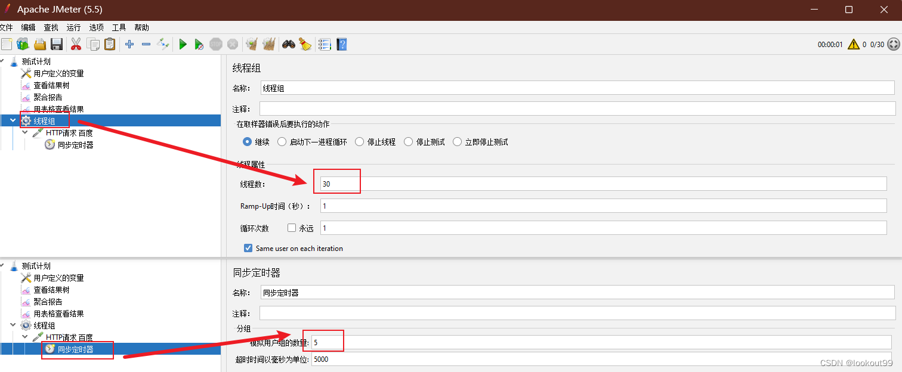Click the Start no pauses icon
This screenshot has width=902, height=372.
[x=200, y=44]
